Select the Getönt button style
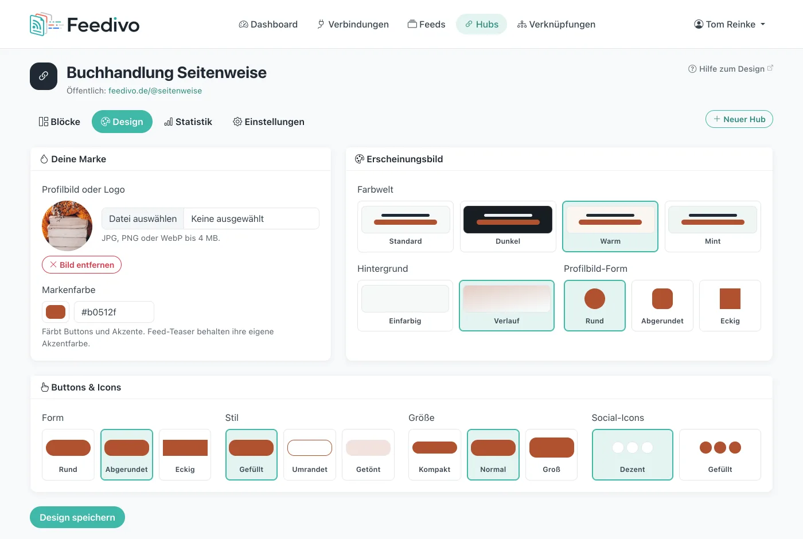Image resolution: width=803 pixels, height=539 pixels. pyautogui.click(x=368, y=455)
